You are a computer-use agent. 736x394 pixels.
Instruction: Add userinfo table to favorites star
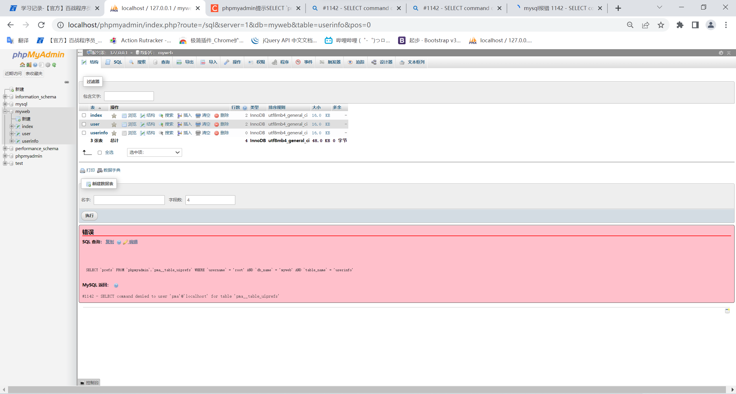coord(114,133)
